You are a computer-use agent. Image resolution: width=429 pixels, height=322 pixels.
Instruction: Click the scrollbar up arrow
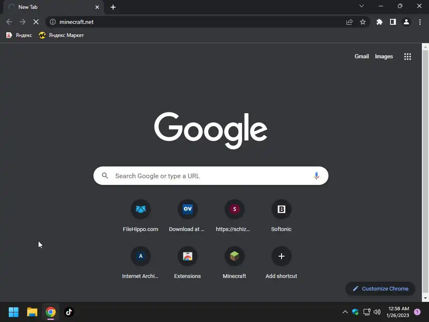click(425, 47)
